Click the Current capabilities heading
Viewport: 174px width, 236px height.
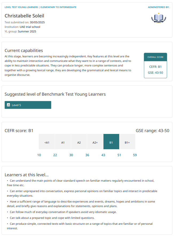point(24,50)
